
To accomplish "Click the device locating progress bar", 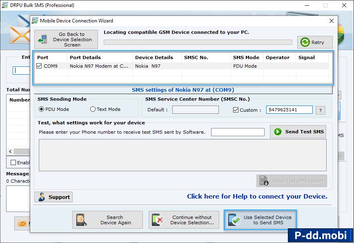I will (198, 42).
